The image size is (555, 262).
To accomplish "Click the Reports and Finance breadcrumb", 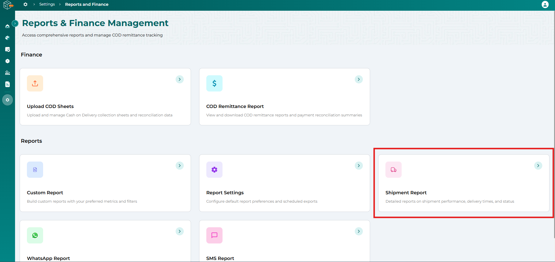I will (x=87, y=4).
